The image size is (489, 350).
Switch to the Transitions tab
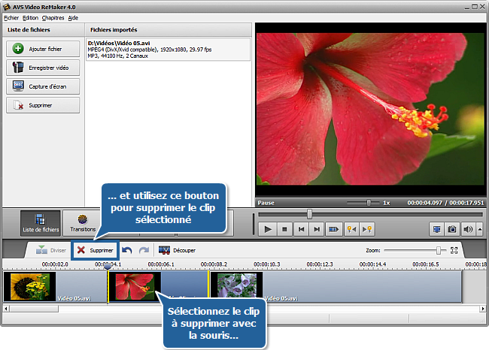click(x=83, y=222)
